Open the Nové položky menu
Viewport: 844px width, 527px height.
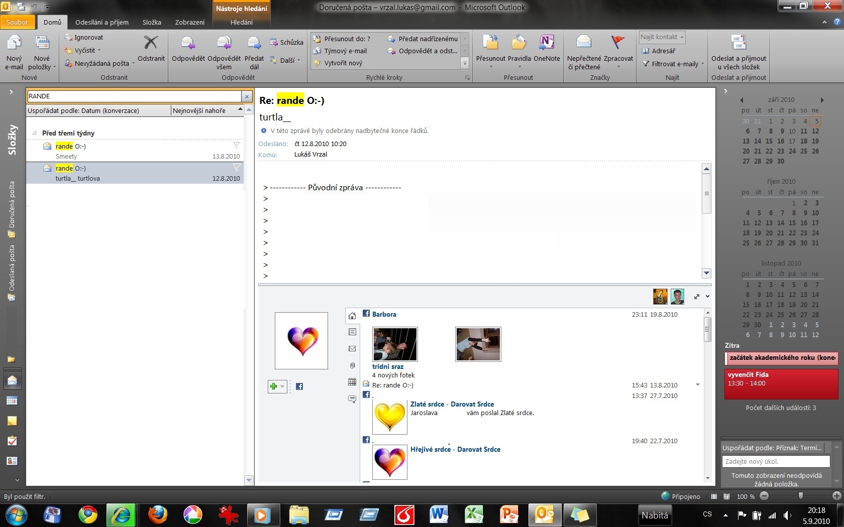point(42,52)
